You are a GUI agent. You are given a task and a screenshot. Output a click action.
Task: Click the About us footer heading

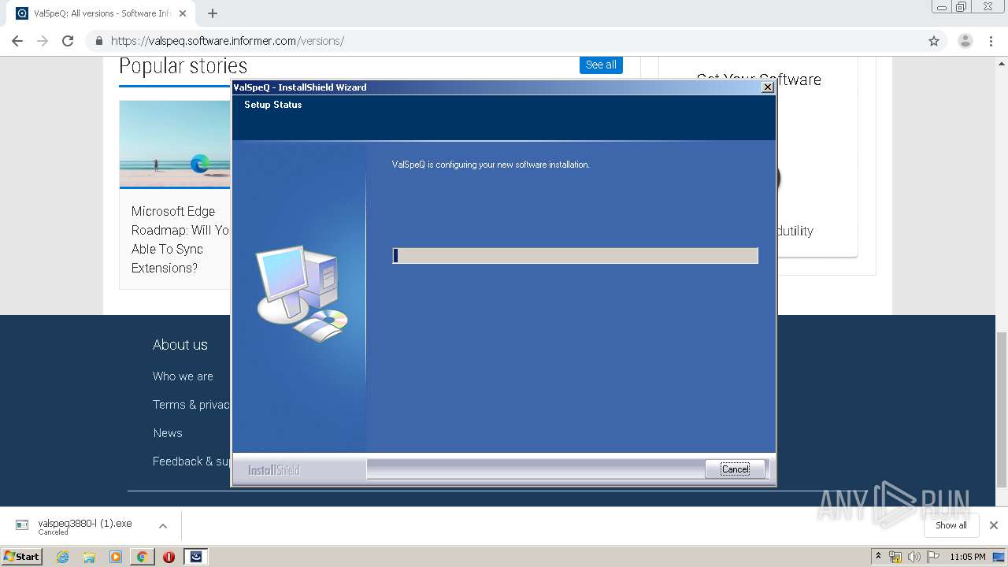[x=180, y=345]
